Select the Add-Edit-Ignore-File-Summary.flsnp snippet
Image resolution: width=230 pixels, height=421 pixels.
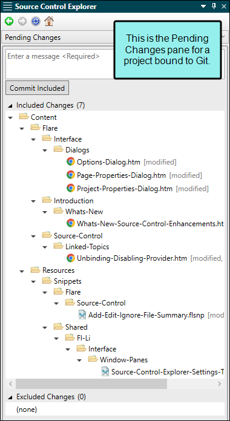pos(146,315)
